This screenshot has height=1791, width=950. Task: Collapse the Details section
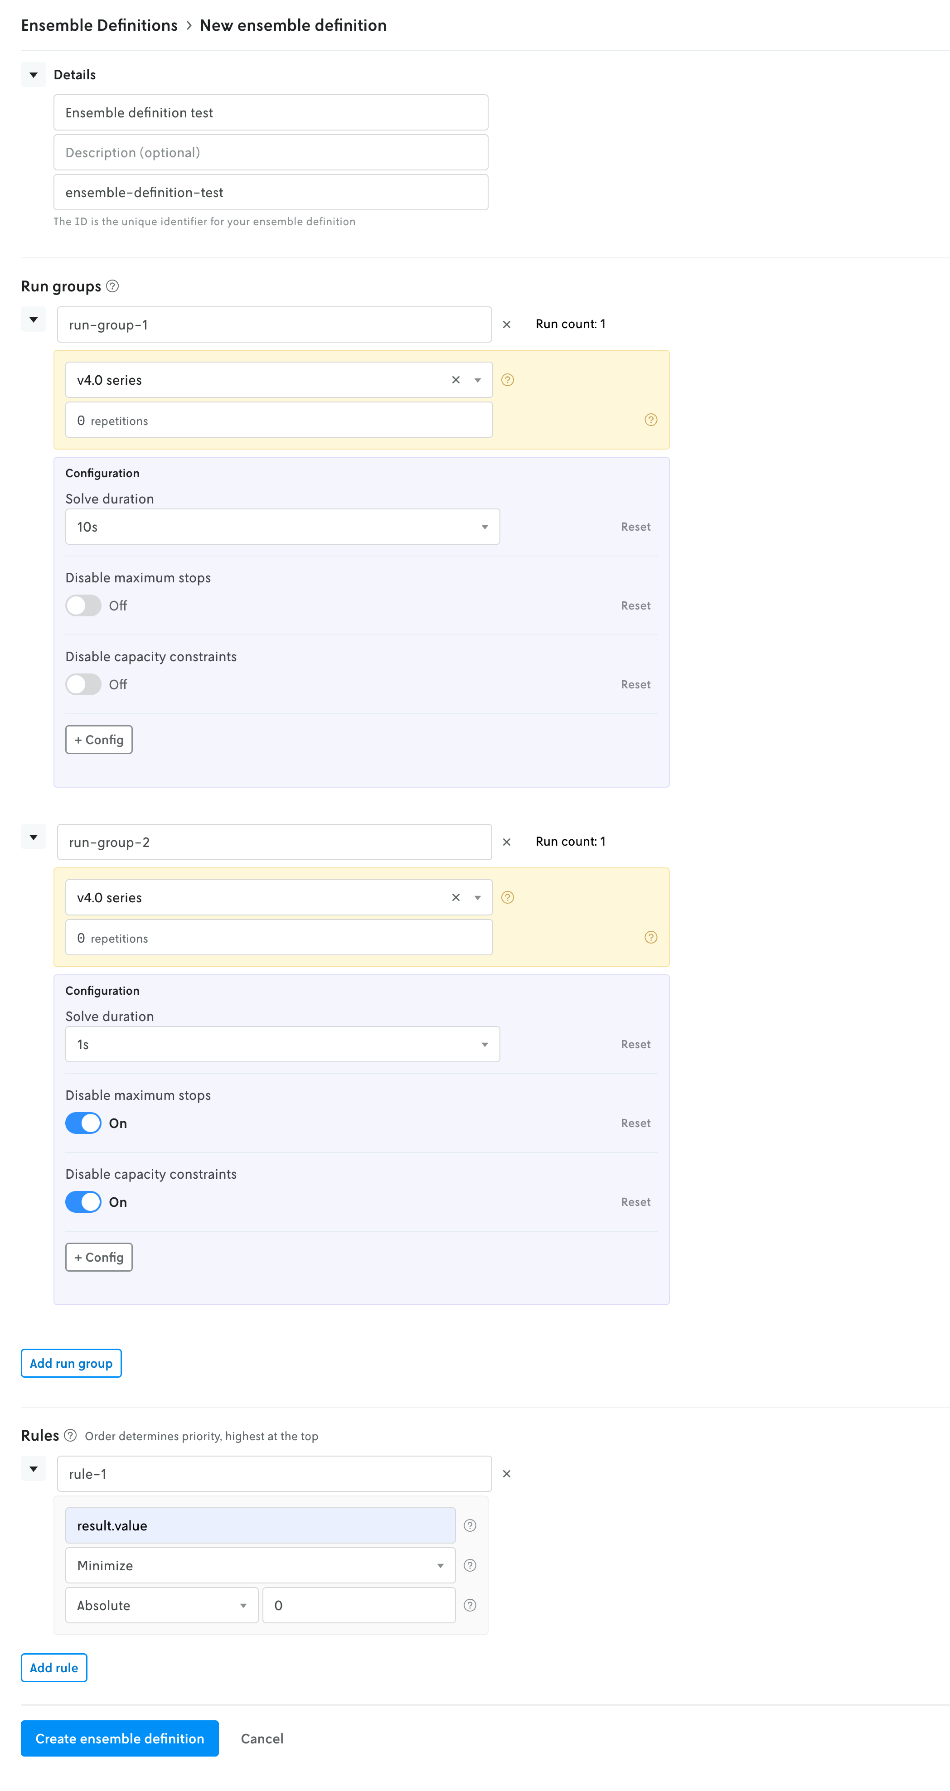(34, 74)
